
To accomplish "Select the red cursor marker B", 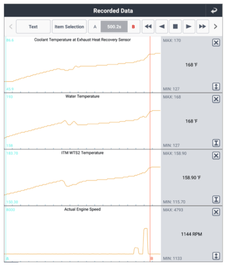I will click(133, 27).
